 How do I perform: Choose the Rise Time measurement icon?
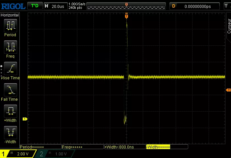(x=10, y=68)
